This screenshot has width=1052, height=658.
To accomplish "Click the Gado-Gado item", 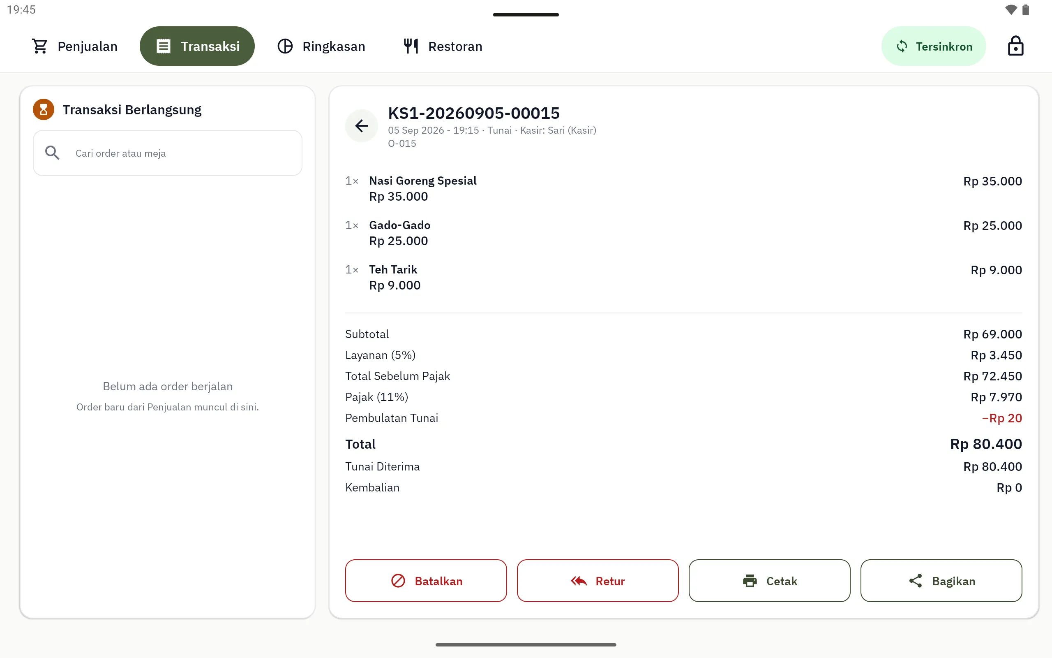I will tap(399, 225).
